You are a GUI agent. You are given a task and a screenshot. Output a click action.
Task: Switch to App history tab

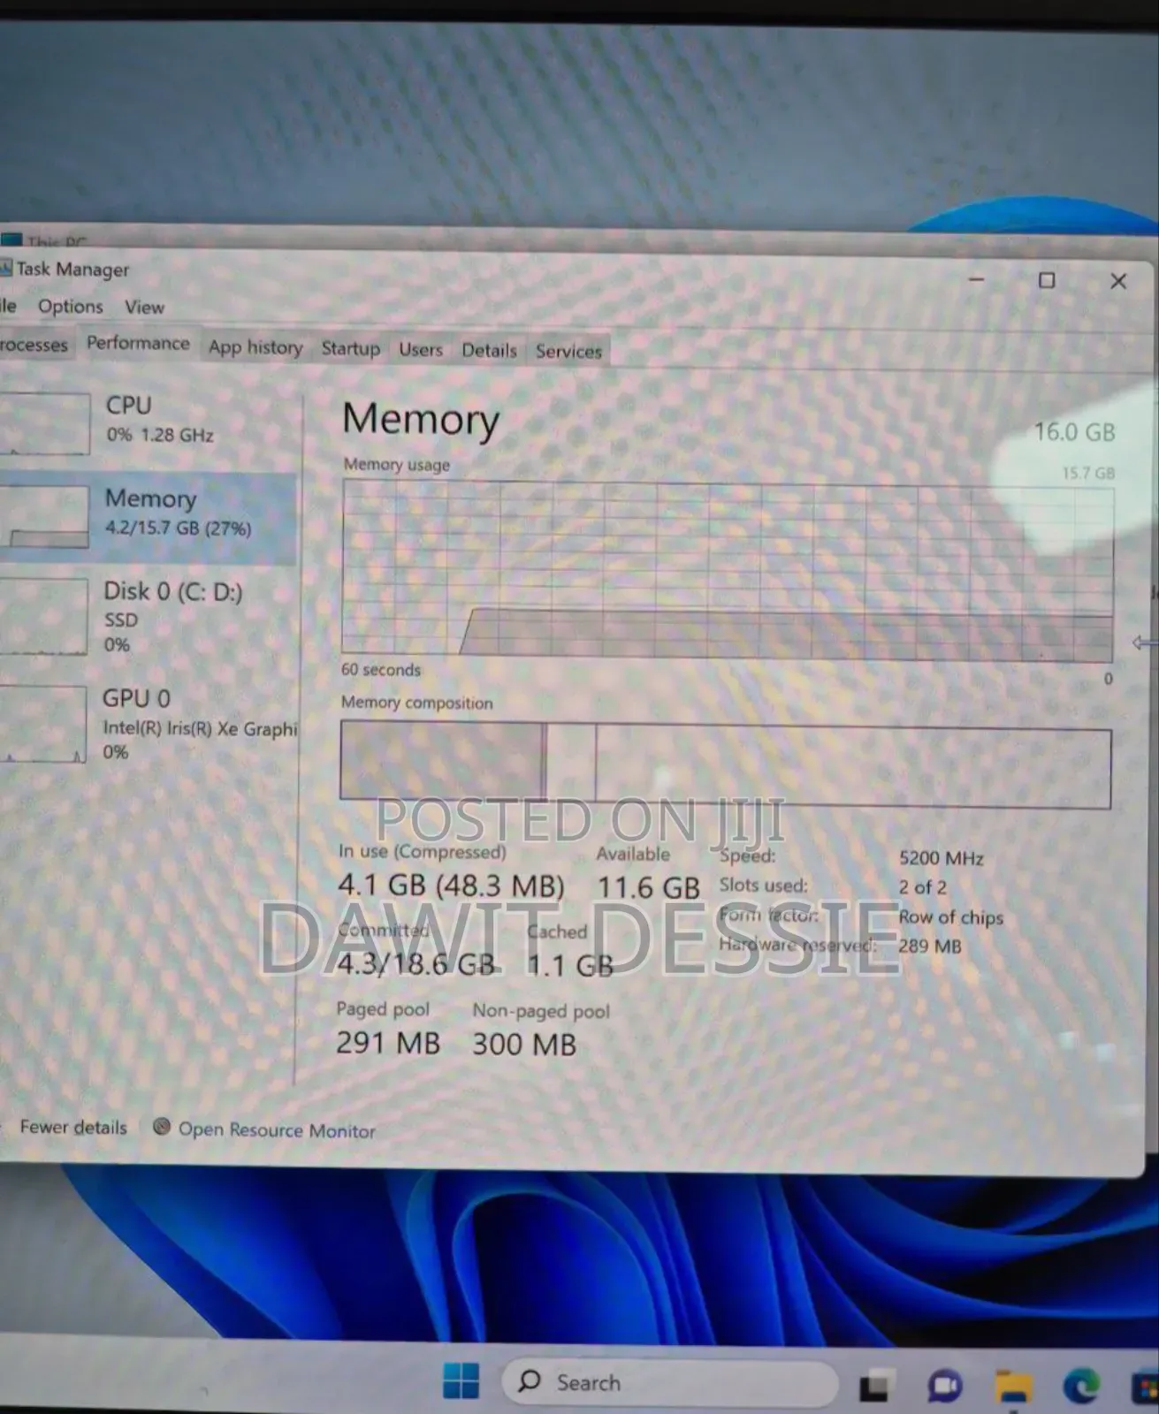255,347
